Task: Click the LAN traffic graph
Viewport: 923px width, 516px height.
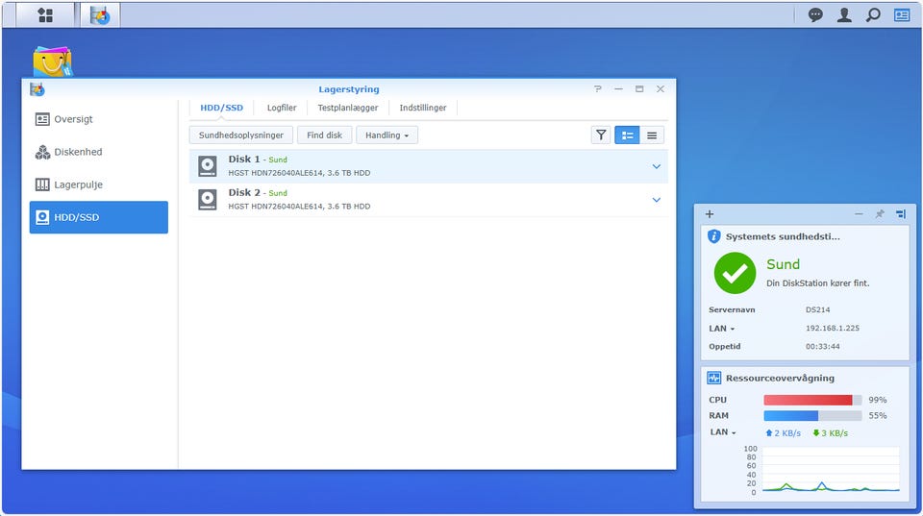Action: pyautogui.click(x=831, y=470)
